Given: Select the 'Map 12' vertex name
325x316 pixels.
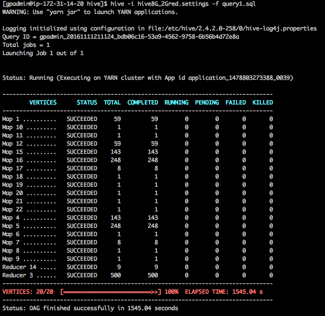Looking at the screenshot, I should (13, 144).
